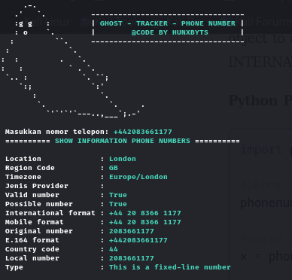Click the E.164 format +442083661177 value

click(138, 240)
